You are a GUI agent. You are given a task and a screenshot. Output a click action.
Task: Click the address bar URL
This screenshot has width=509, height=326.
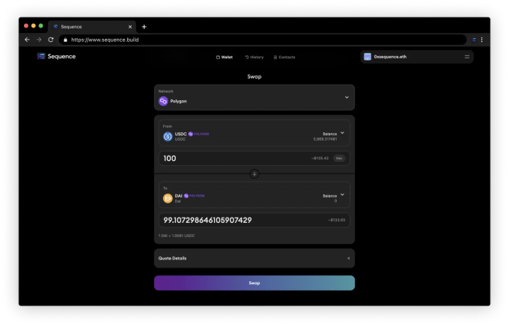tap(105, 40)
